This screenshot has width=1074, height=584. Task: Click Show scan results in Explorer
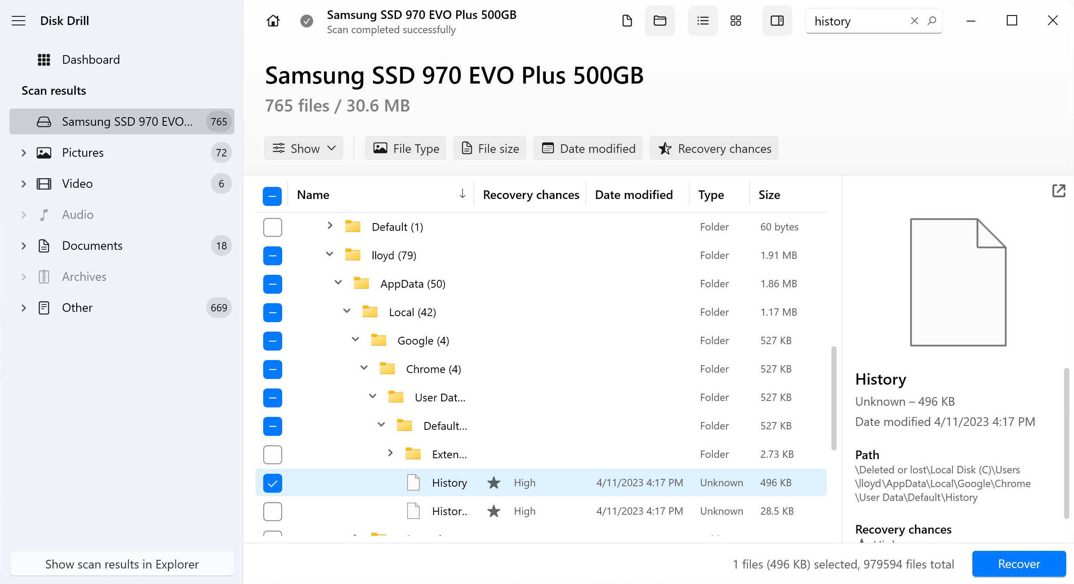(122, 564)
